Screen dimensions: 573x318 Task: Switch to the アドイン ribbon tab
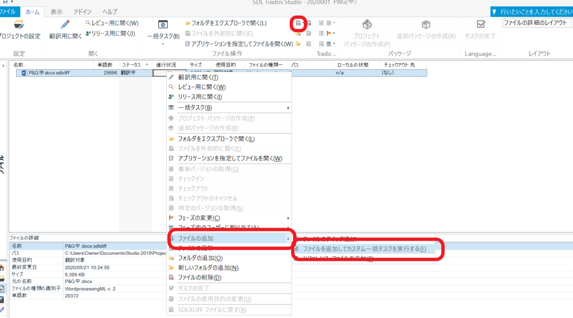click(x=82, y=12)
